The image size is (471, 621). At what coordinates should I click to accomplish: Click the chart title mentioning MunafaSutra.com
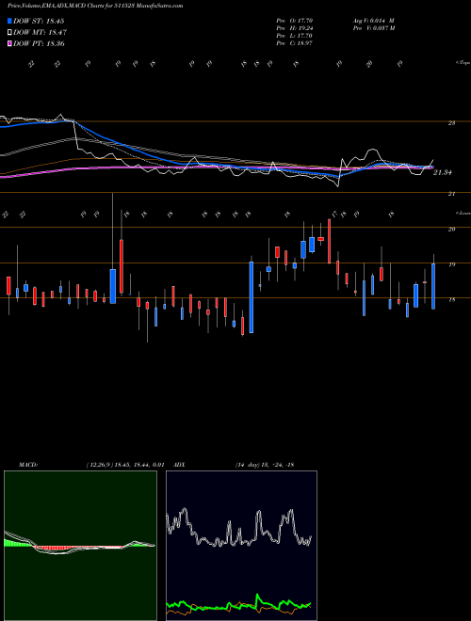pyautogui.click(x=95, y=6)
